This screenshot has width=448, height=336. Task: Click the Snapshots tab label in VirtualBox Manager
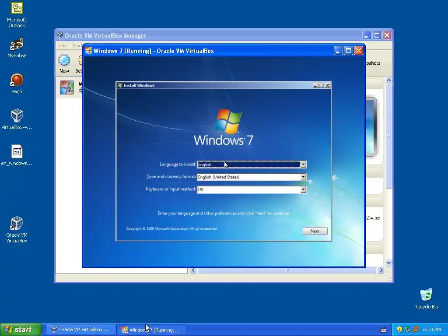click(x=373, y=63)
